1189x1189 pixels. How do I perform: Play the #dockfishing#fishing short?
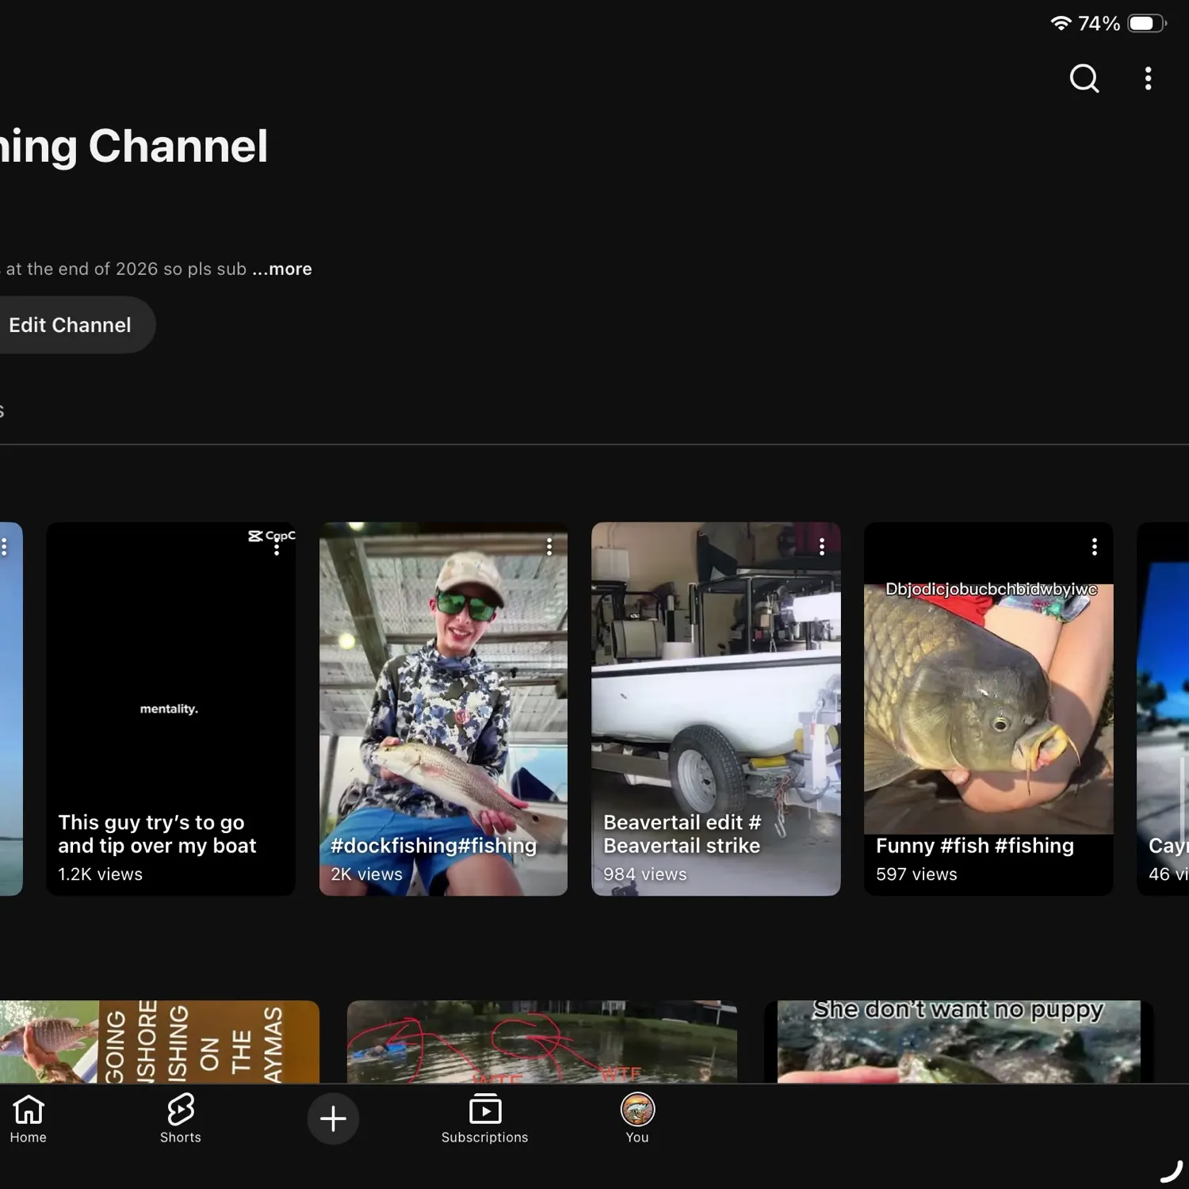(x=443, y=709)
